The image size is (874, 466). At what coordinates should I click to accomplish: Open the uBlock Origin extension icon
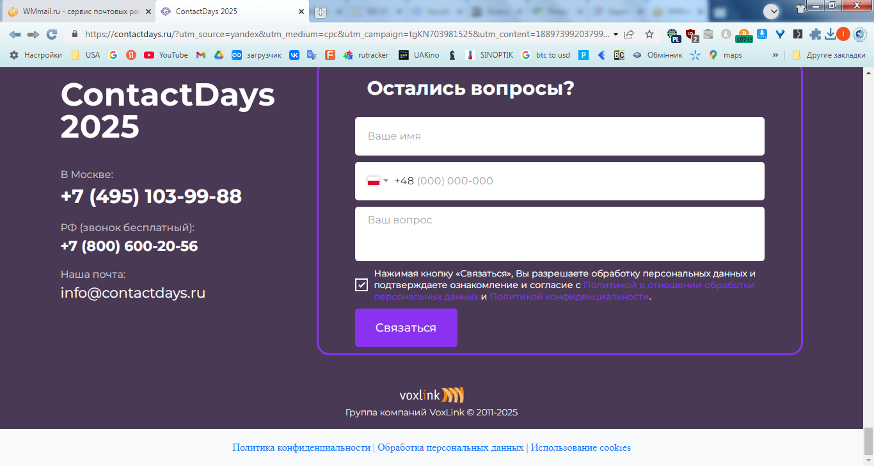pyautogui.click(x=691, y=35)
